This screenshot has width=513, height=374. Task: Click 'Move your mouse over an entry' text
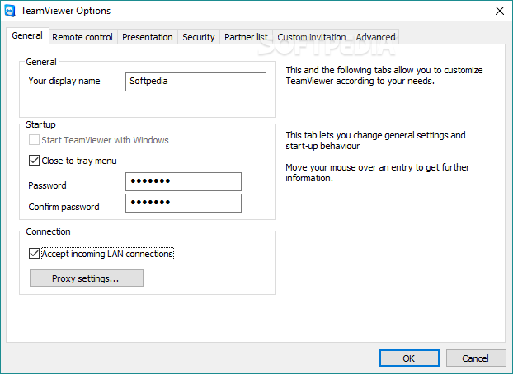pos(378,173)
